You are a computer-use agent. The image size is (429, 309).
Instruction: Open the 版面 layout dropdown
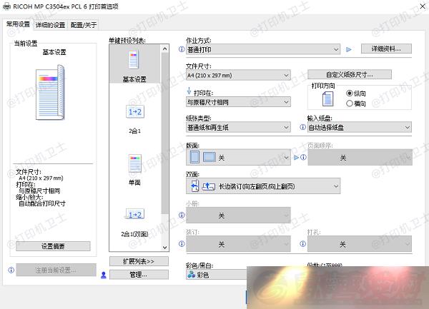click(x=238, y=157)
